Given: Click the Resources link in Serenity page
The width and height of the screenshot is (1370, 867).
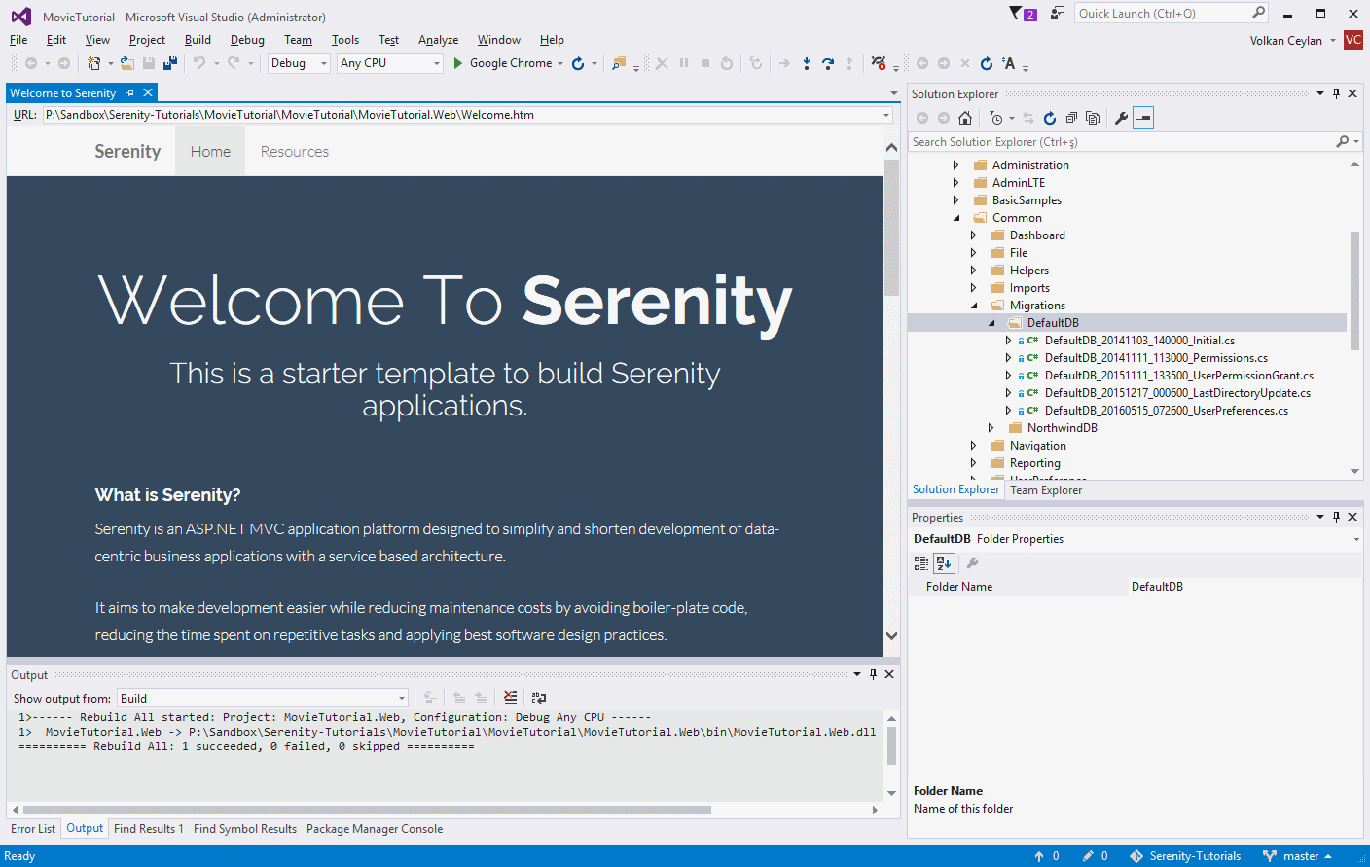Looking at the screenshot, I should click(x=294, y=152).
